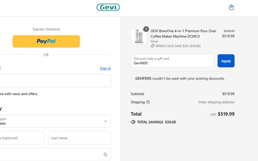The width and height of the screenshot is (258, 161).
Task: Click the Express checkout heading
Action: 46,29
